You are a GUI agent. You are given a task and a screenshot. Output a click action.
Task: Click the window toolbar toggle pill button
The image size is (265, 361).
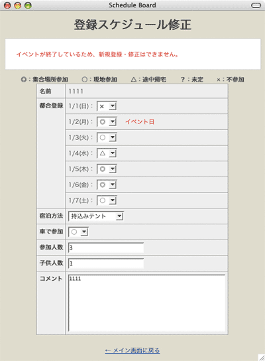pos(256,5)
